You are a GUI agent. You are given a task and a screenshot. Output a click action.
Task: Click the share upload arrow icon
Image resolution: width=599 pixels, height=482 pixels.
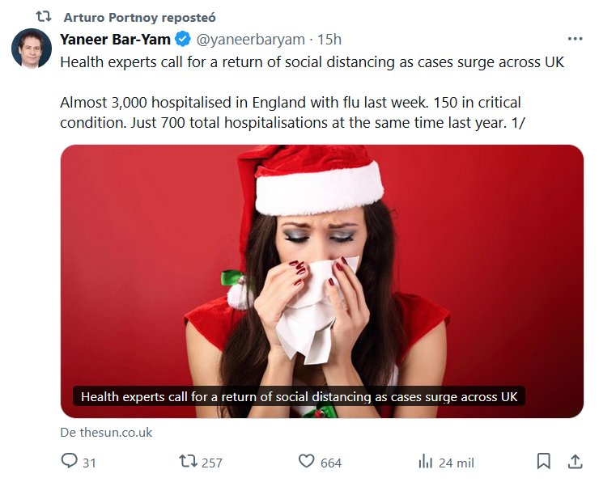(575, 462)
